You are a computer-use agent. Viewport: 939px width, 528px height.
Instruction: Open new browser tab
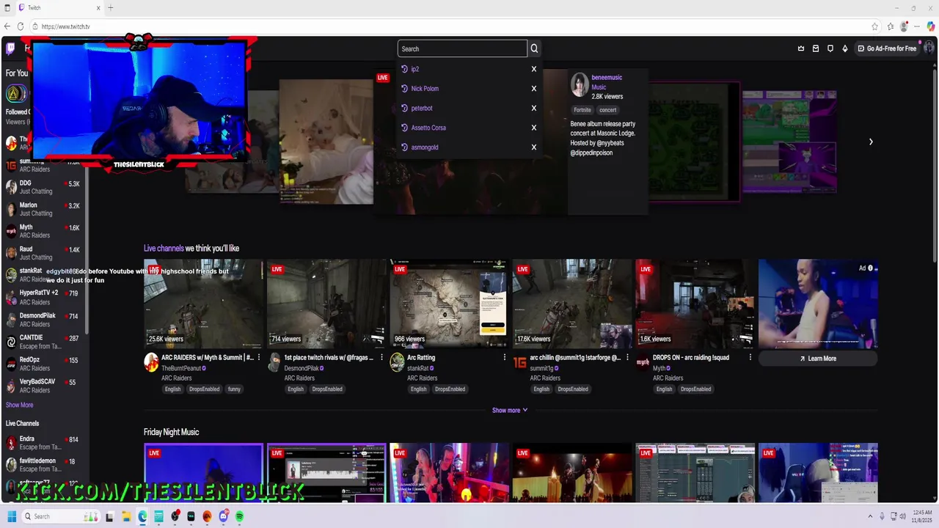[111, 7]
